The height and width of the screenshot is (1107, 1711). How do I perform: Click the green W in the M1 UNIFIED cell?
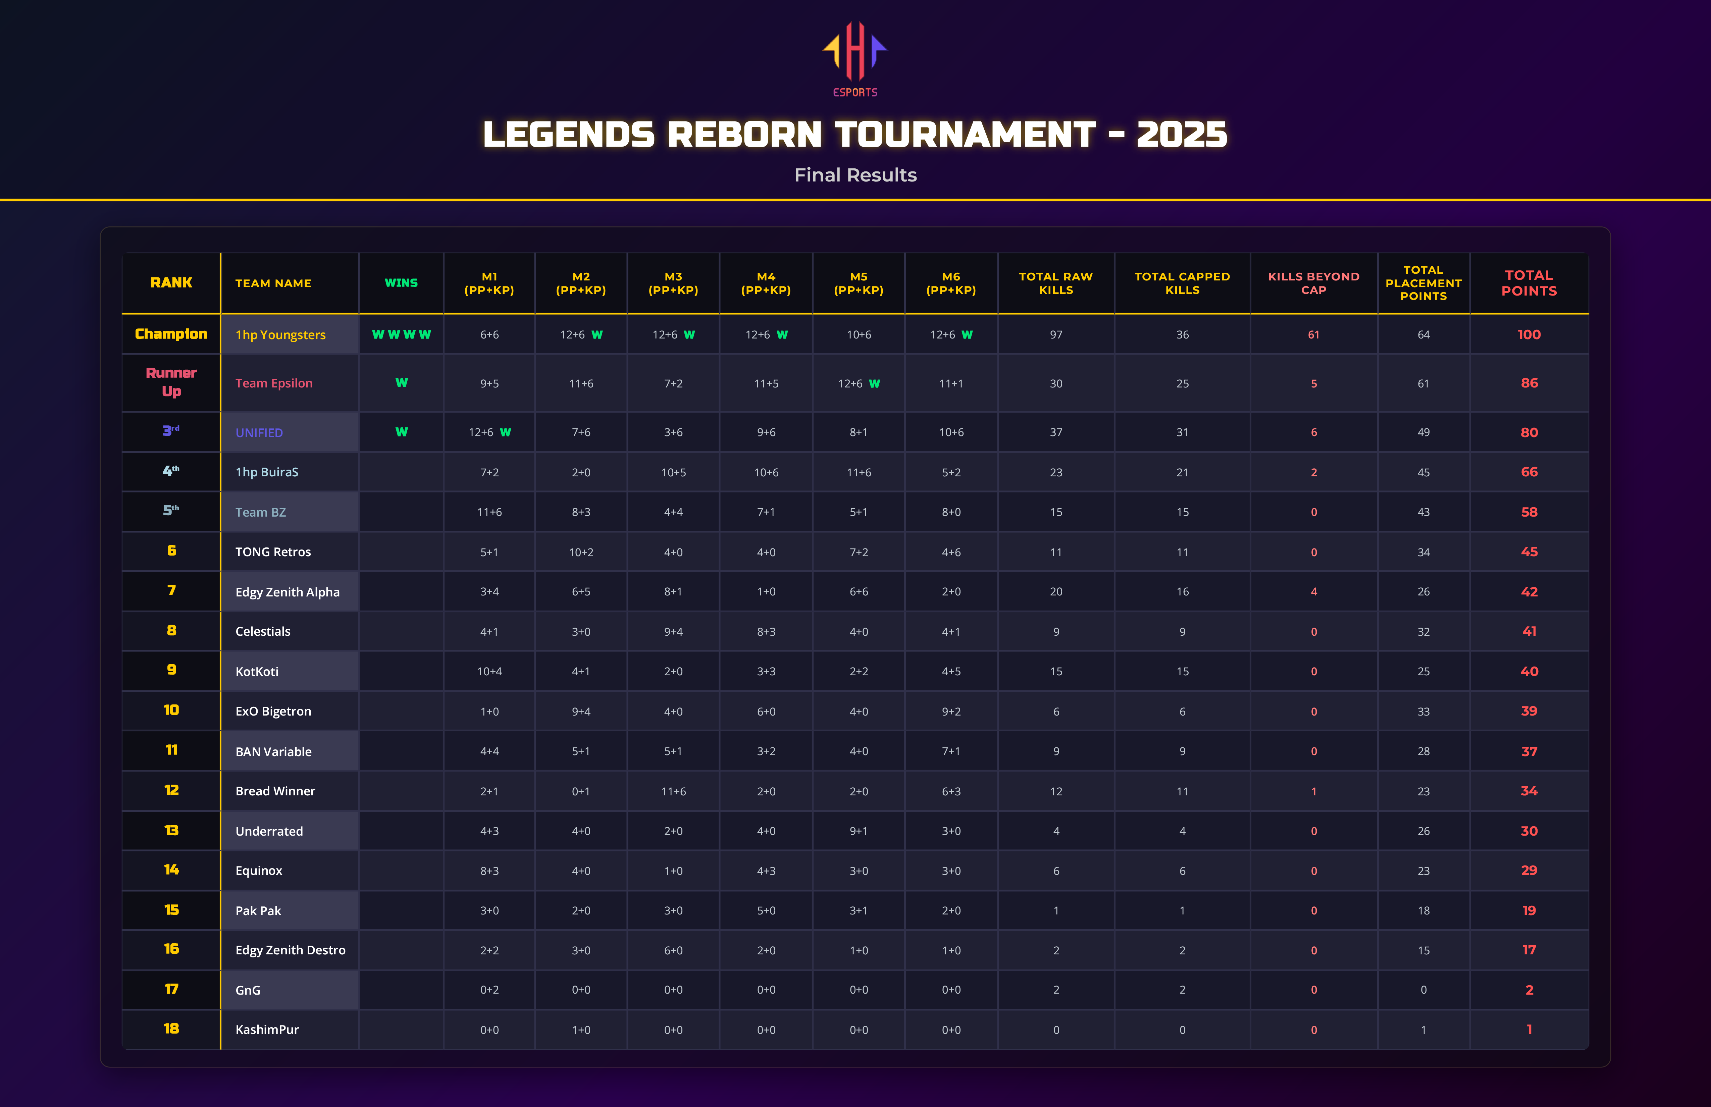point(505,432)
